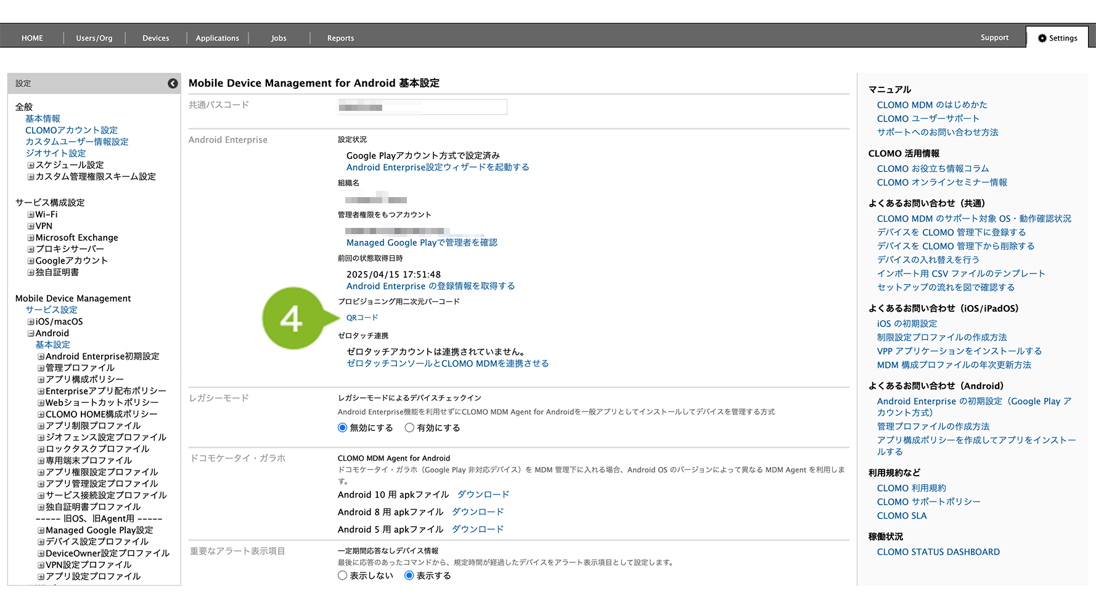This screenshot has width=1096, height=616.
Task: Open ジオサイト設定 link
Action: click(55, 153)
